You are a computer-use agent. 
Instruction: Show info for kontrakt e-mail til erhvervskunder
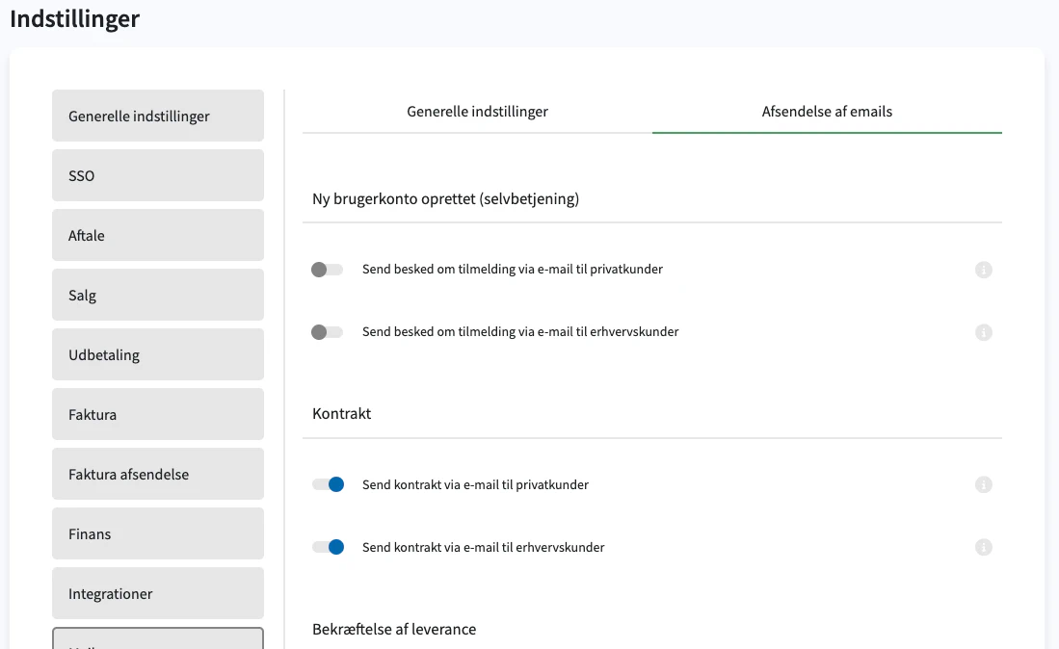tap(983, 547)
